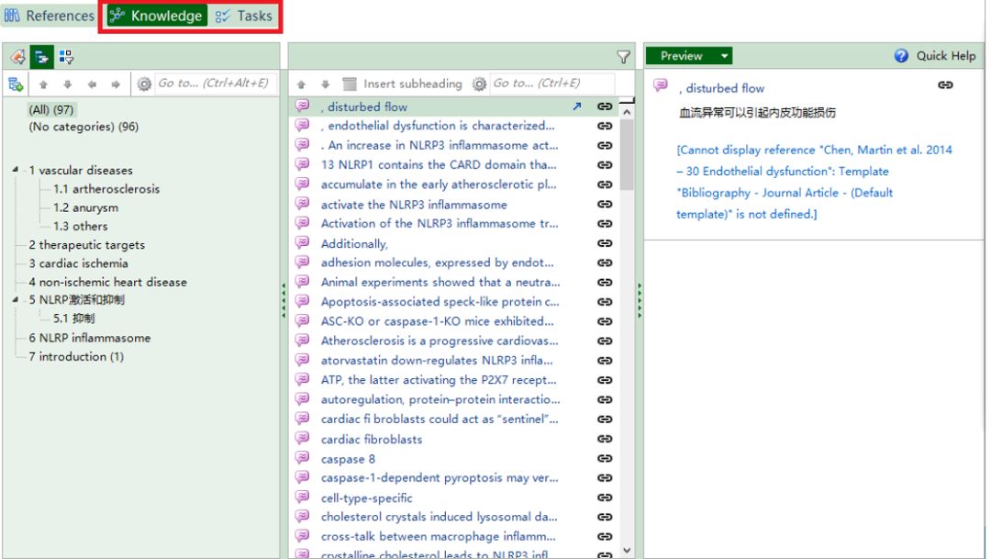Move category down with down arrow
991x559 pixels.
pyautogui.click(x=68, y=84)
